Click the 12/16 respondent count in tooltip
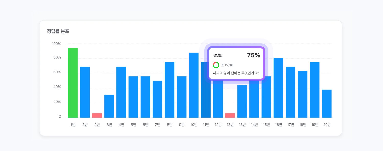Viewport: 383px width, 151px height. point(229,65)
